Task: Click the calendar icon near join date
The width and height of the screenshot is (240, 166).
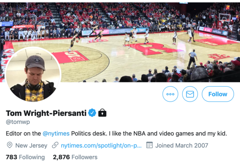Action: click(150, 146)
